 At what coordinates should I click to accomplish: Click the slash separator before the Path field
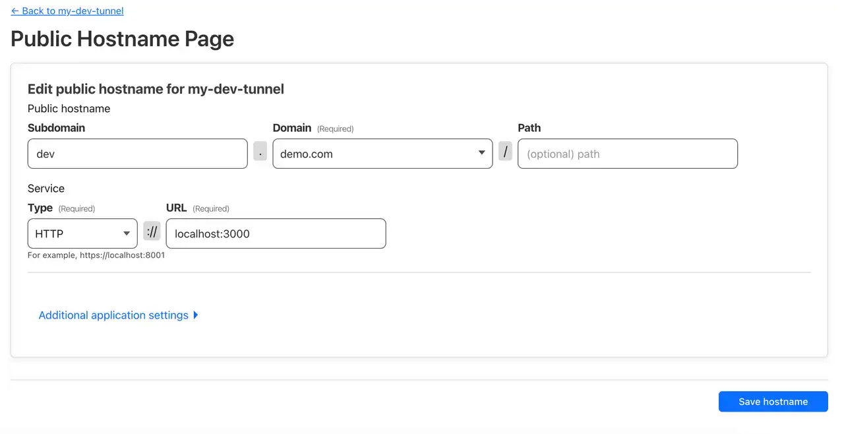tap(505, 151)
